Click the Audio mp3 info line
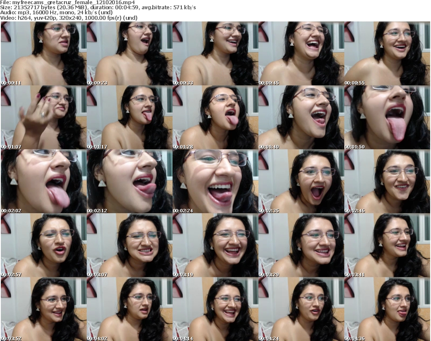 click(56, 13)
